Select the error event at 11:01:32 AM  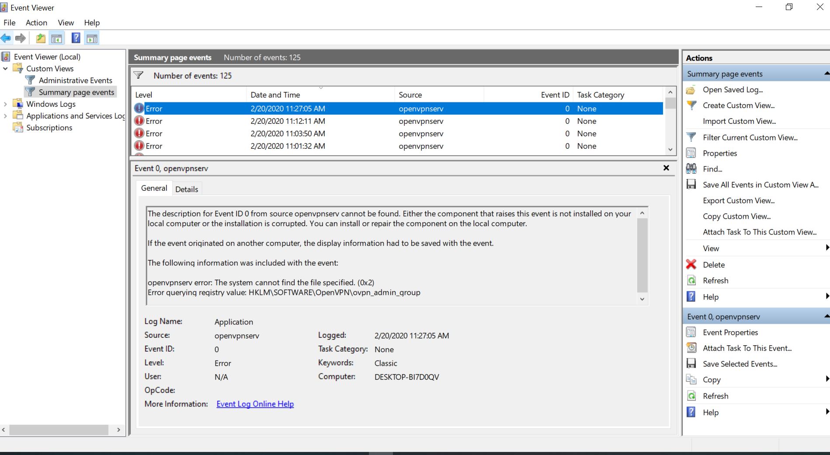pos(398,146)
